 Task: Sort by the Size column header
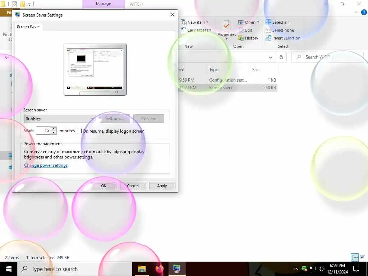[256, 70]
